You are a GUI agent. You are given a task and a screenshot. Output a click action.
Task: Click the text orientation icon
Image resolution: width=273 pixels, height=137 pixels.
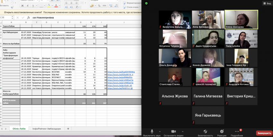(77, 7)
